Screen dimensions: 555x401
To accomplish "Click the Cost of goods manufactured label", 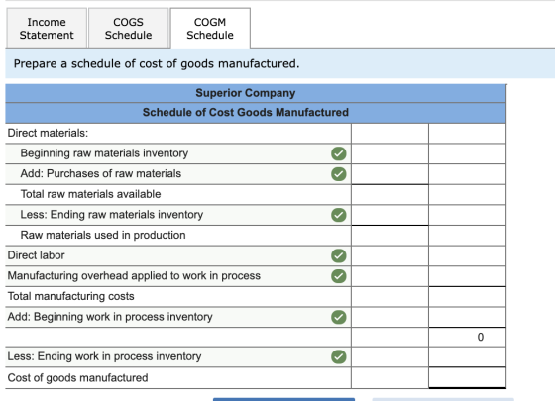I will 77,378.
